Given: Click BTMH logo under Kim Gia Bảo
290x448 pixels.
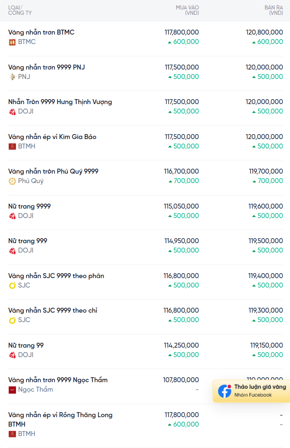Looking at the screenshot, I should 12,146.
